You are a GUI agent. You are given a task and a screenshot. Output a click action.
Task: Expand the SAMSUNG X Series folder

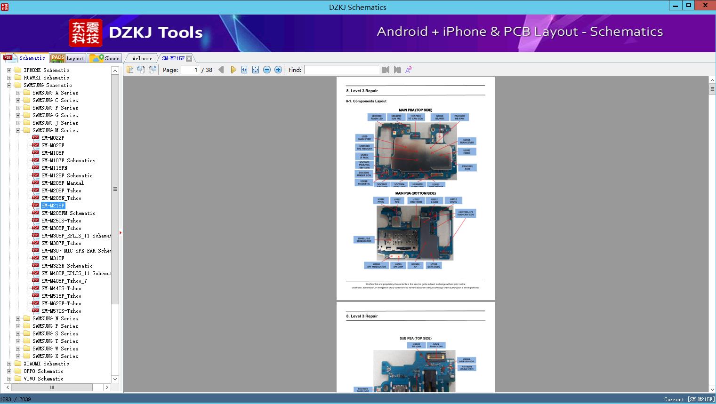[x=18, y=356]
